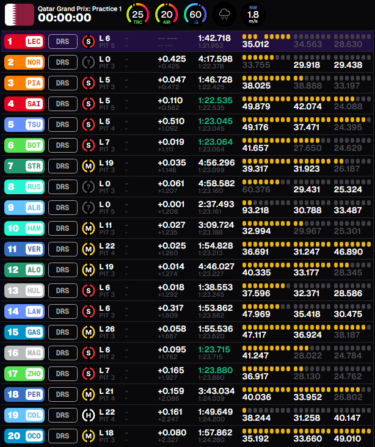The image size is (375, 447).
Task: Click the DRS indicator for VER
Action: click(63, 249)
